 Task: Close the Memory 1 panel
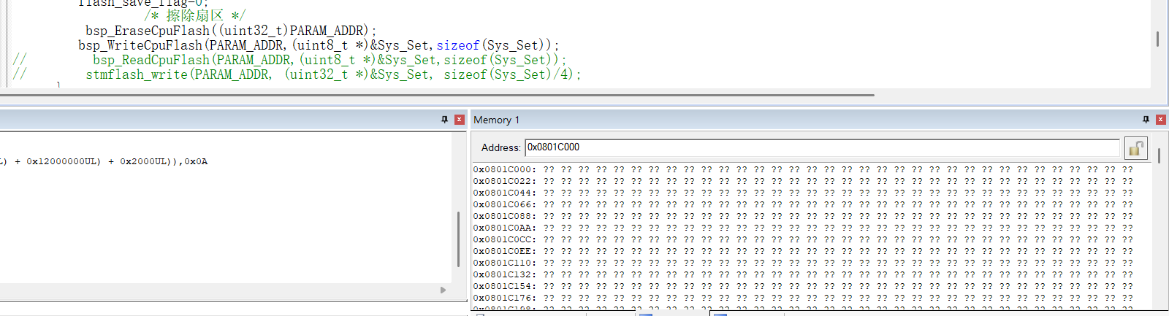[x=1160, y=120]
